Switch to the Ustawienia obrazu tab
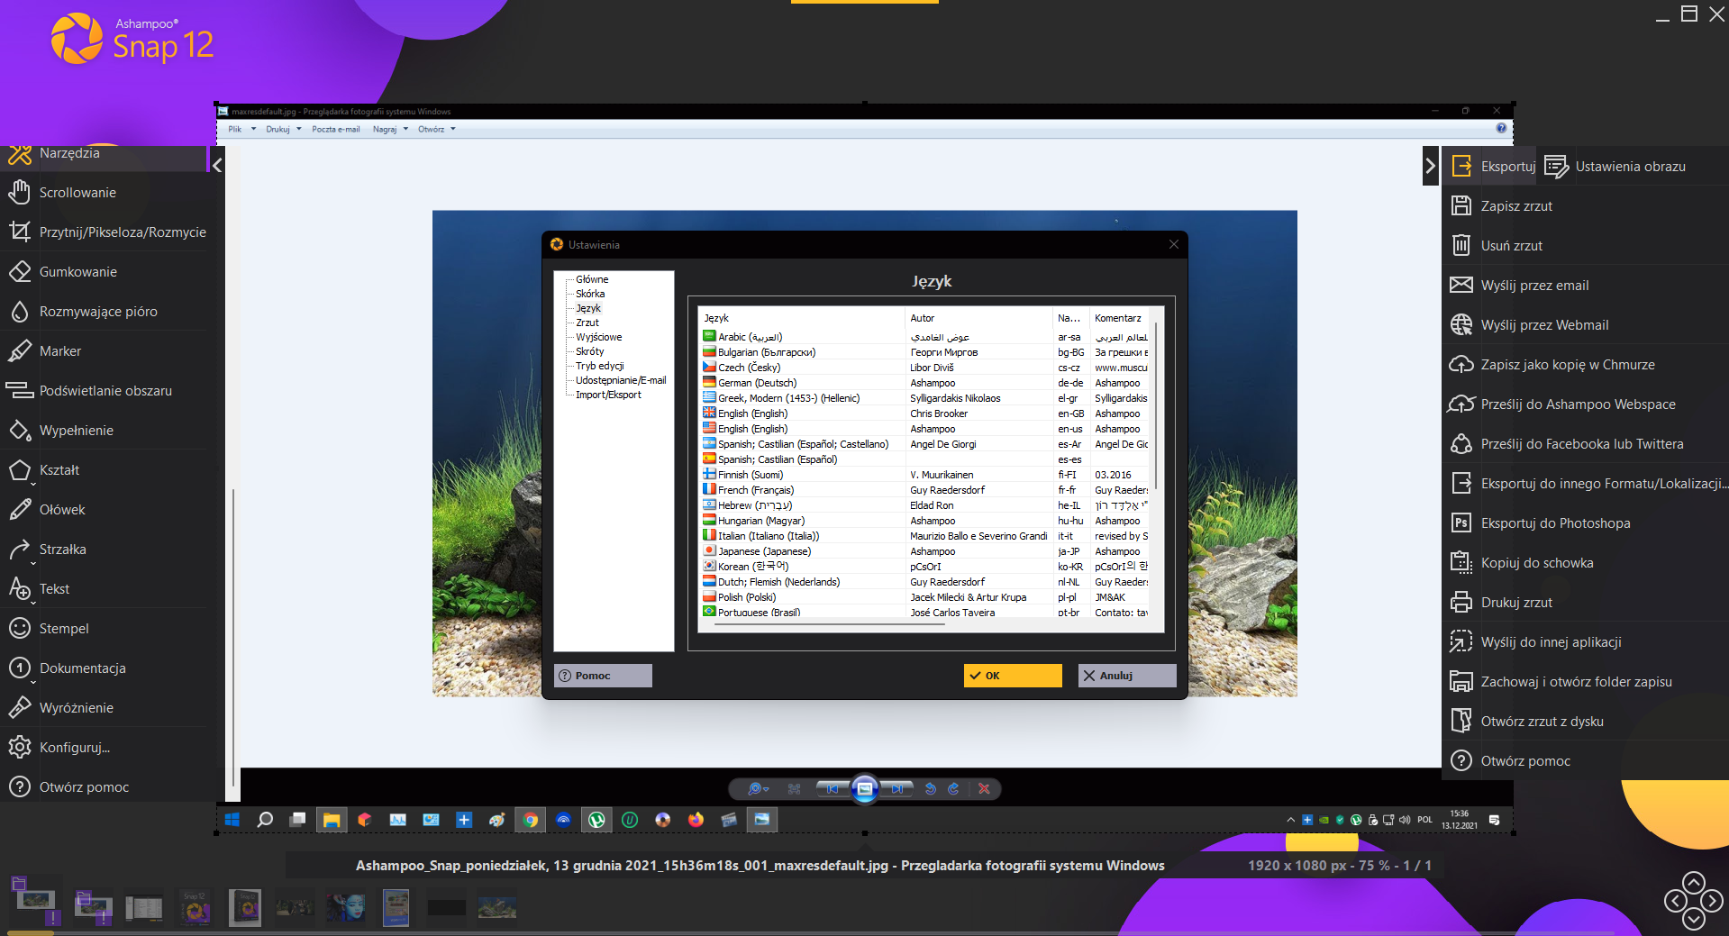The height and width of the screenshot is (936, 1729). [x=1615, y=167]
